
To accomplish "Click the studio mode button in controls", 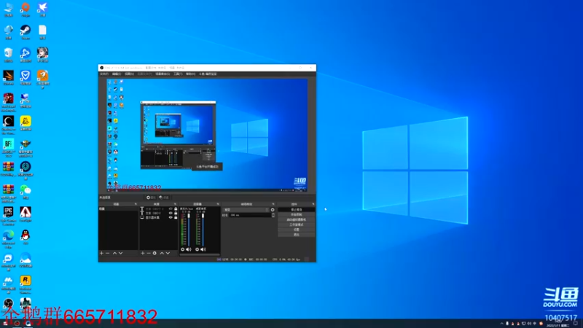I will point(297,224).
